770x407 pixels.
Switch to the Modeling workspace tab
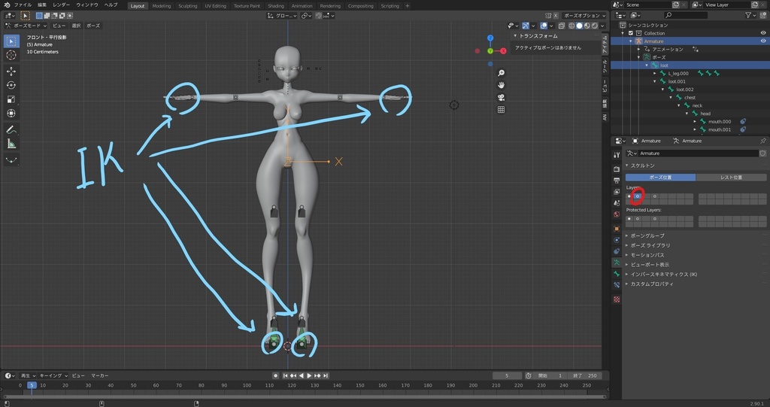[162, 6]
